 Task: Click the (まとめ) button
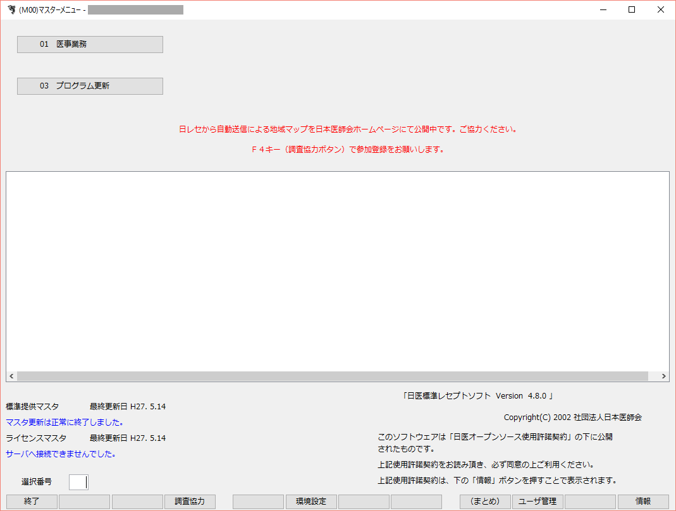(x=485, y=502)
